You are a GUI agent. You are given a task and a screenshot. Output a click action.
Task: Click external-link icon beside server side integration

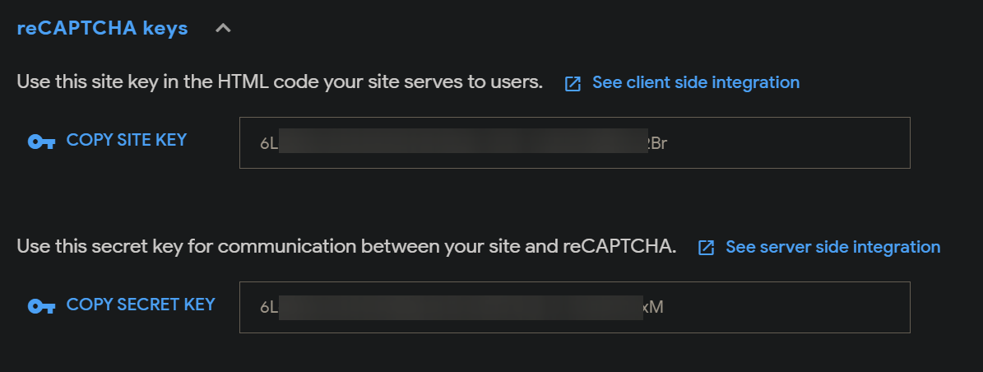click(x=706, y=248)
